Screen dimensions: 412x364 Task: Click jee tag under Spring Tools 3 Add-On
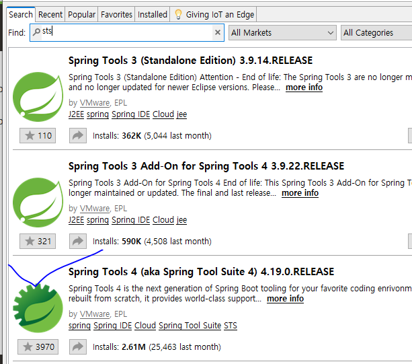(x=182, y=220)
